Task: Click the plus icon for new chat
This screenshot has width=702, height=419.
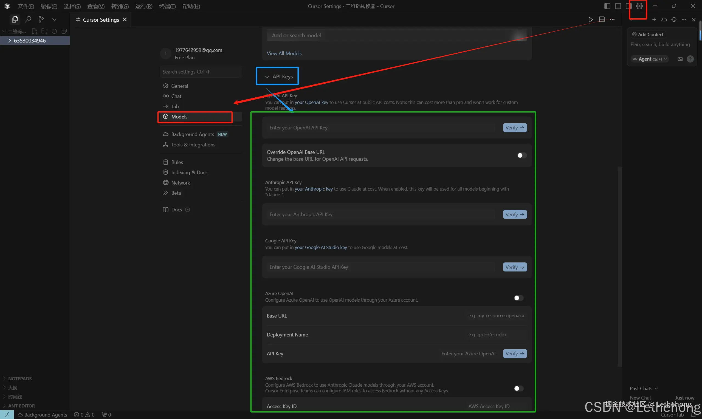Action: [x=654, y=19]
